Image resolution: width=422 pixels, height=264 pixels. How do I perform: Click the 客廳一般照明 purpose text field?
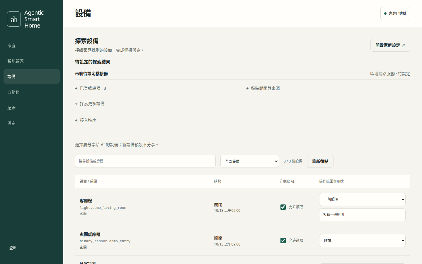click(362, 215)
